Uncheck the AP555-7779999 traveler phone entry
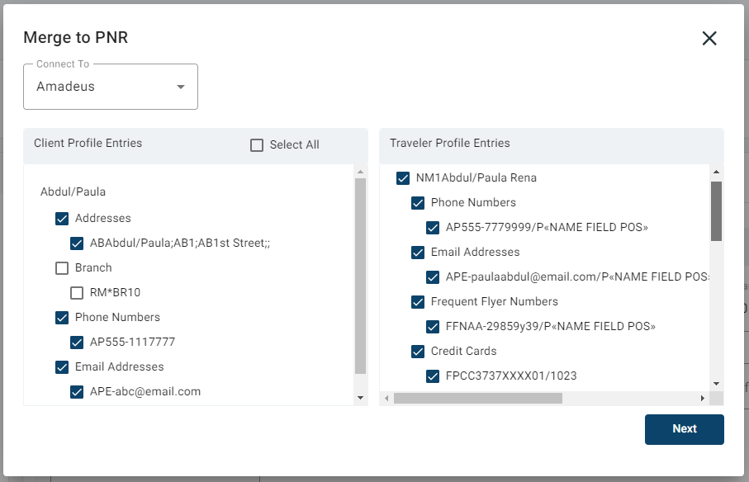Viewport: 749px width, 482px height. point(433,227)
